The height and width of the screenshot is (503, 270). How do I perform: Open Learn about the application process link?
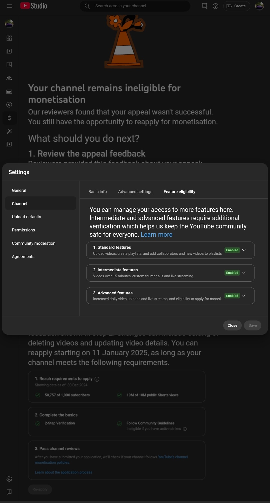point(63,472)
